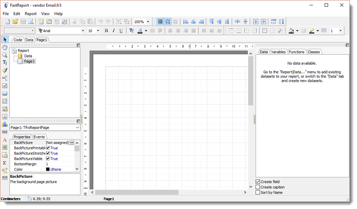Select the Checkbox object tool
Image resolution: width=357 pixels, height=209 pixels.
[5, 86]
